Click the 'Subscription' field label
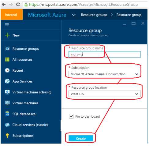The image size is (149, 146). pos(80,68)
